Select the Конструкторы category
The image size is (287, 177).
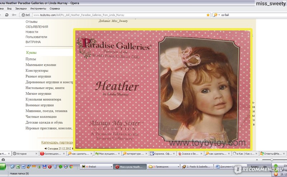[37, 70]
